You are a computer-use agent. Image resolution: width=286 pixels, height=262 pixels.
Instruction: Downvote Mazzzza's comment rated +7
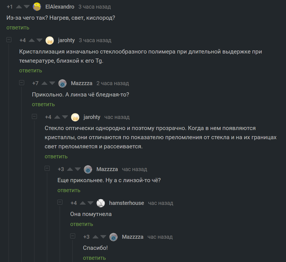[52, 83]
